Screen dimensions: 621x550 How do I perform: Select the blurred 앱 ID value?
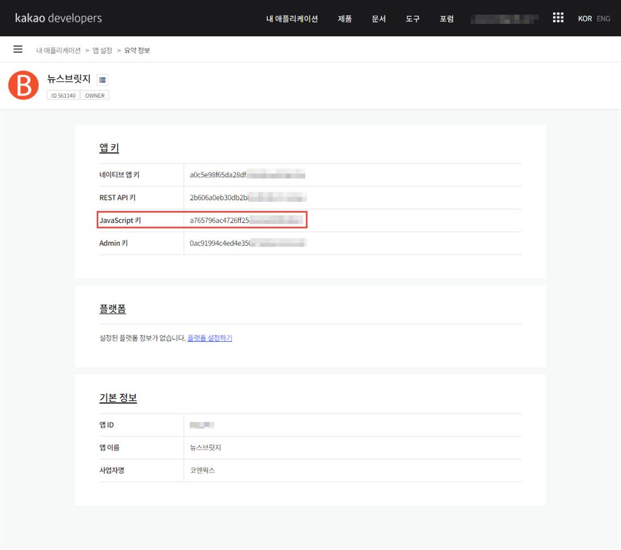point(201,425)
